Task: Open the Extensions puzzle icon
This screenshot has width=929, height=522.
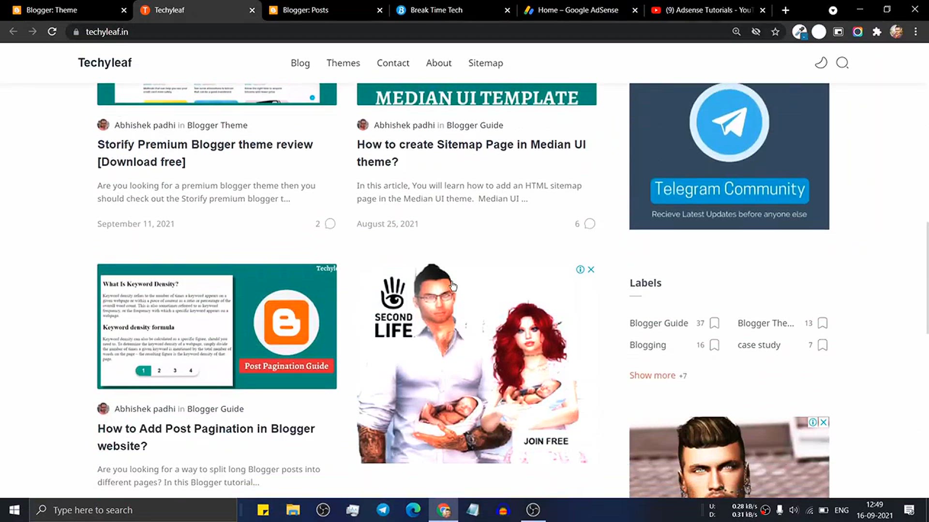Action: (877, 32)
